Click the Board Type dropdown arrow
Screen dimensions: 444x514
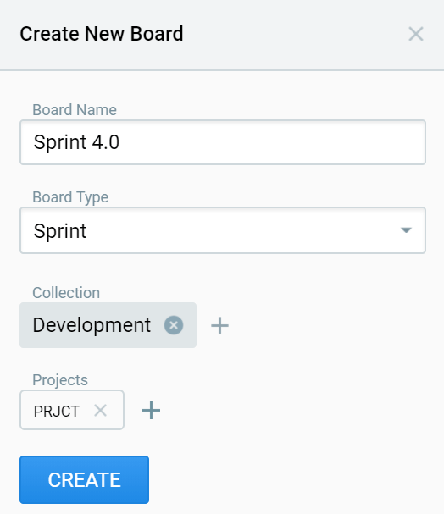click(x=406, y=230)
